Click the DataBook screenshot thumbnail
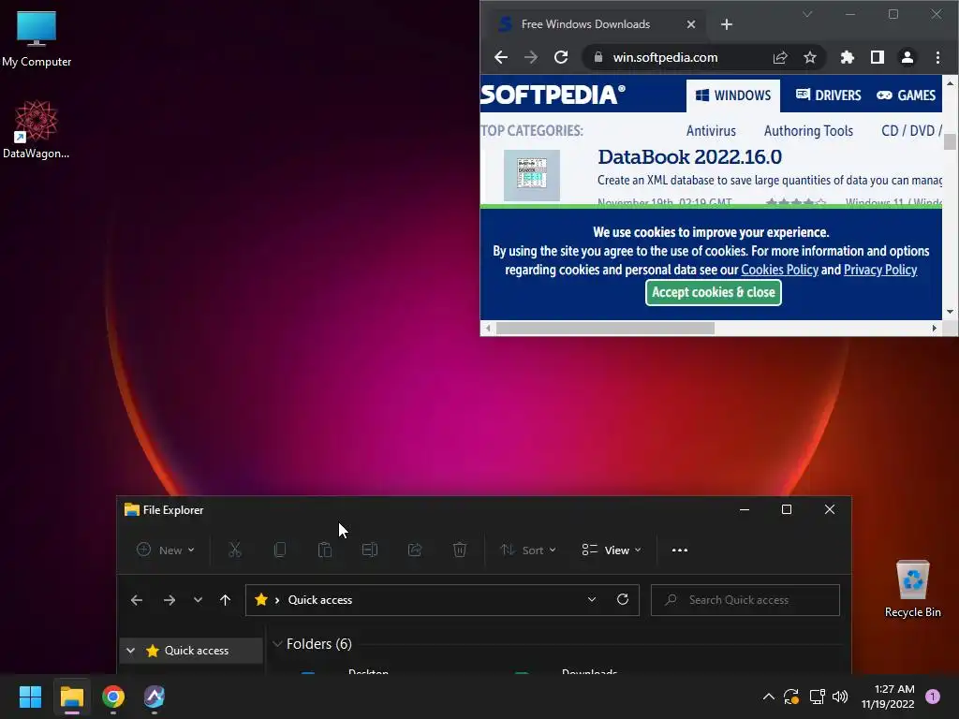This screenshot has height=719, width=959. (532, 175)
